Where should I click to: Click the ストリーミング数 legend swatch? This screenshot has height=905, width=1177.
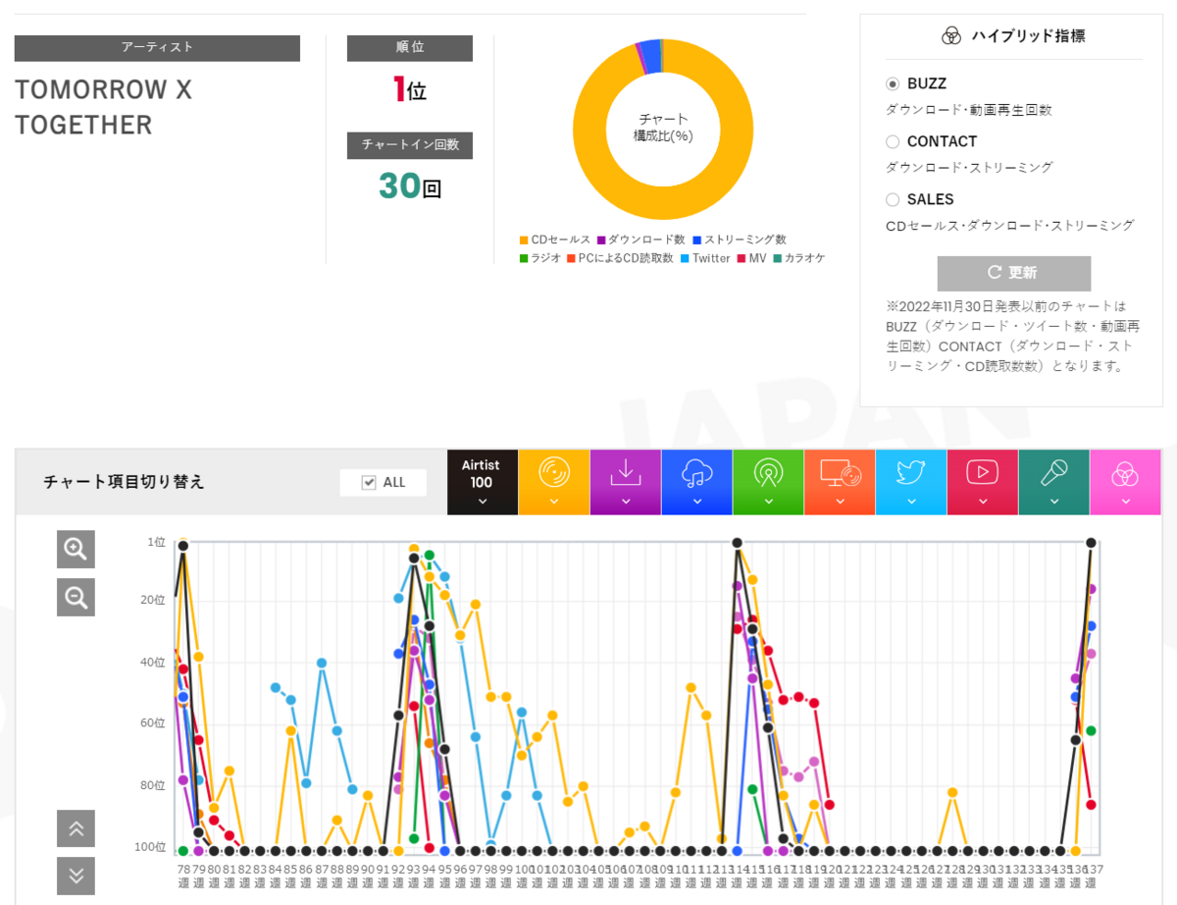click(696, 240)
